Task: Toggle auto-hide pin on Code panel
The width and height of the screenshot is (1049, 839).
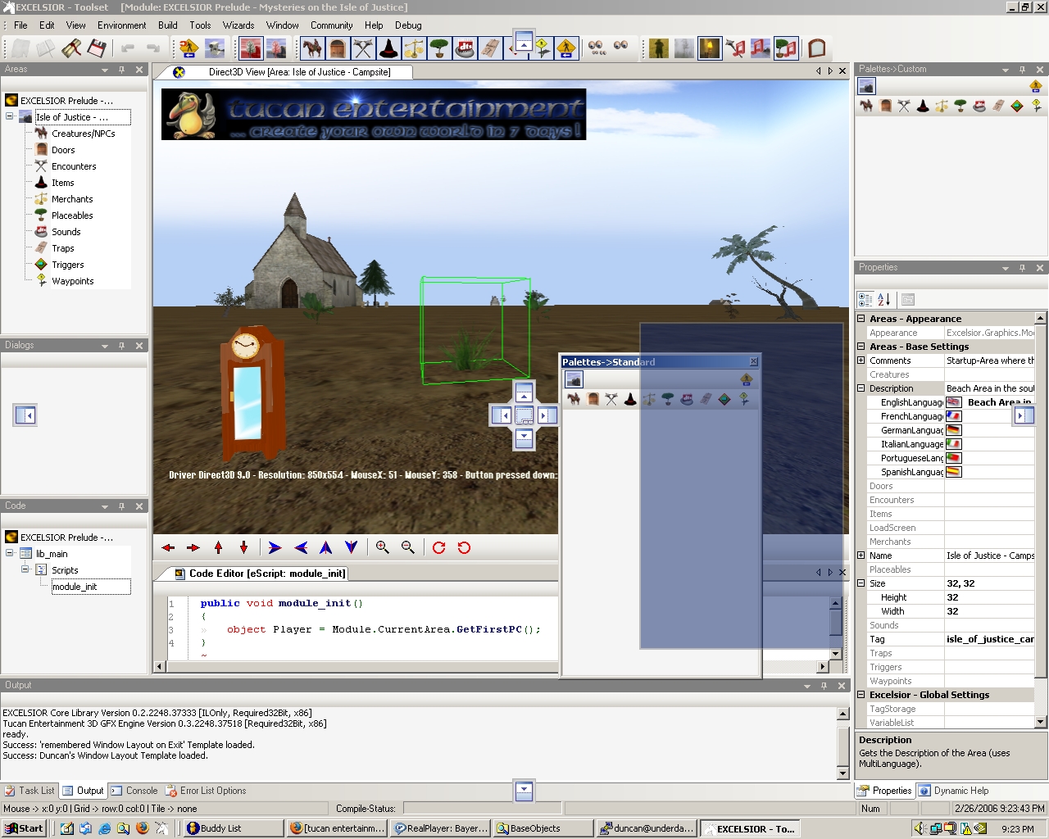Action: (121, 506)
